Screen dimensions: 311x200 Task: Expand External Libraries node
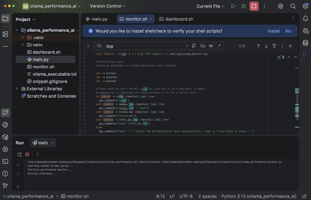pyautogui.click(x=17, y=89)
